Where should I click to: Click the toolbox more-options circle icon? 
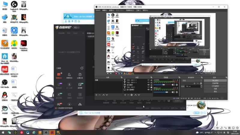click(82, 68)
